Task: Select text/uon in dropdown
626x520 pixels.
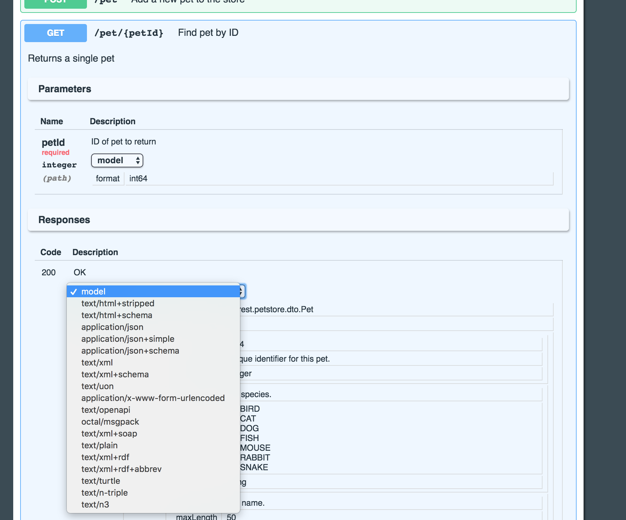Action: (x=97, y=386)
